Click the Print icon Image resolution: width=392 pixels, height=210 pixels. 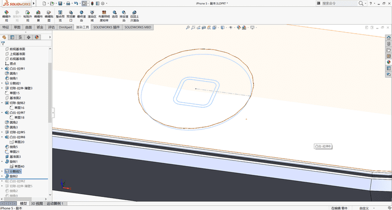pos(68,3)
